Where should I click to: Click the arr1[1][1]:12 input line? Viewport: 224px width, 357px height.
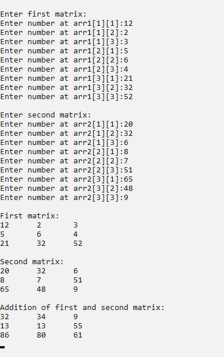click(66, 23)
